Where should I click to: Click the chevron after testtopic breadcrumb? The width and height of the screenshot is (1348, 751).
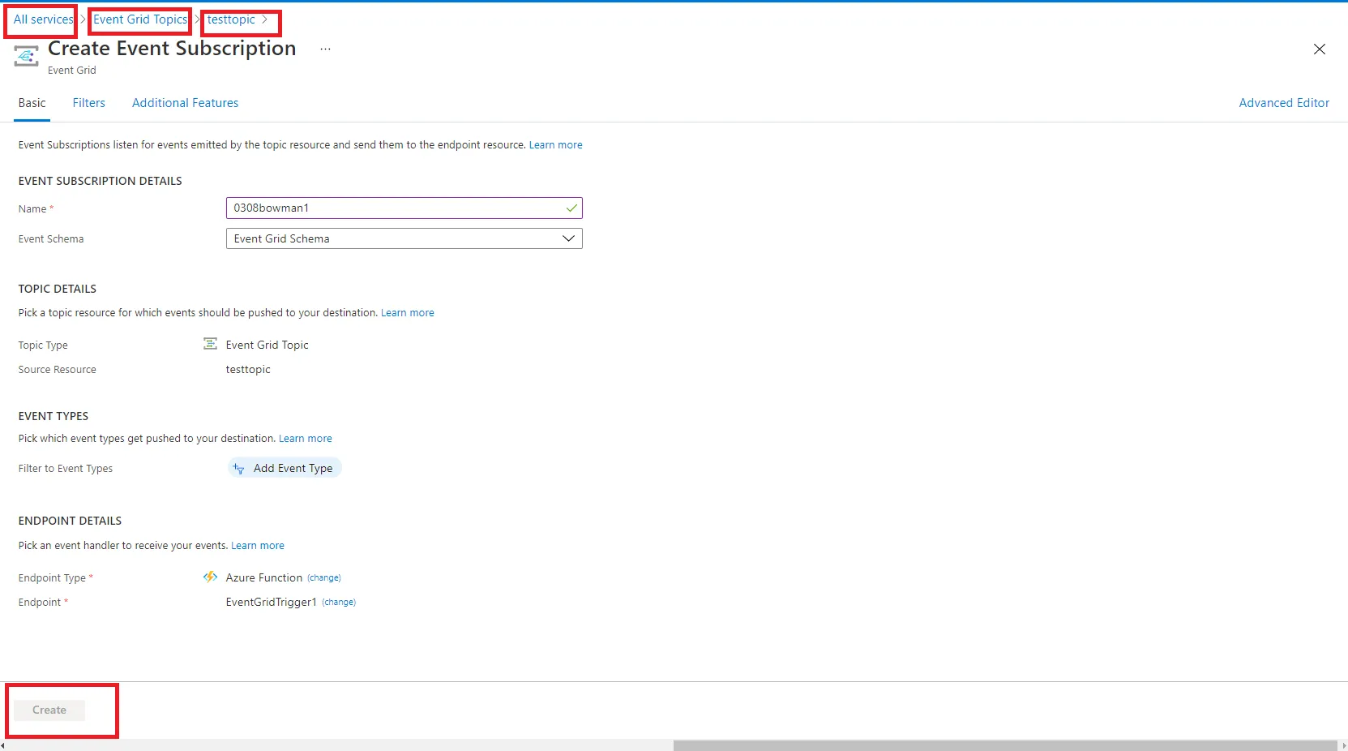point(264,19)
